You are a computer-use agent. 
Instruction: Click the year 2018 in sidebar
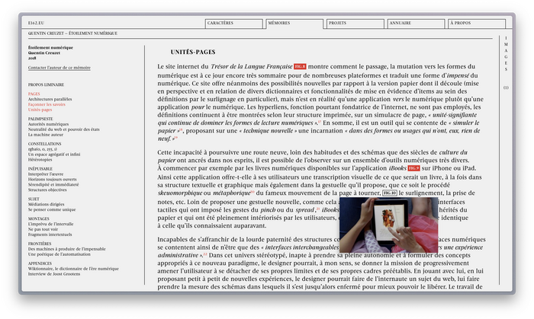(x=32, y=58)
